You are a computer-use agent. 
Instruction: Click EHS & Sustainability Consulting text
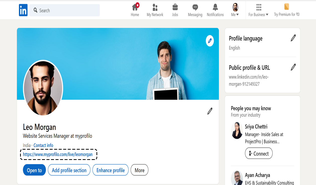[x=270, y=182]
